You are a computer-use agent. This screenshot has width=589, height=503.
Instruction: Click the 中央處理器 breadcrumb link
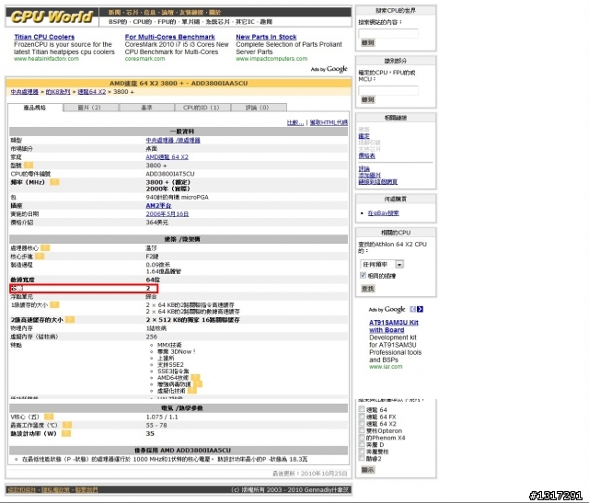25,92
